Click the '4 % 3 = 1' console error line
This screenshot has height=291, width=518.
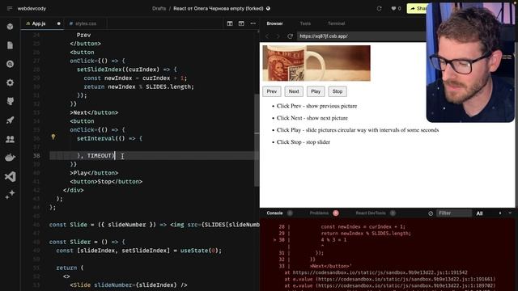333,240
